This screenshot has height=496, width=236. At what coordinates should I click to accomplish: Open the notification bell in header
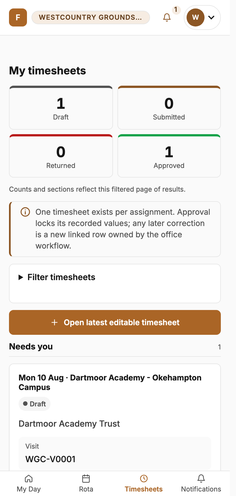167,17
